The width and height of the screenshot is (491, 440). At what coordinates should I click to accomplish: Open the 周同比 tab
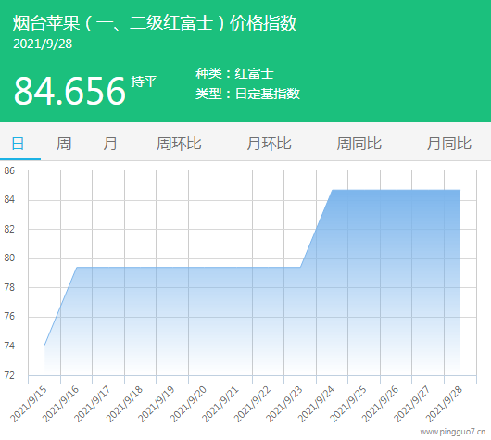[x=359, y=144]
